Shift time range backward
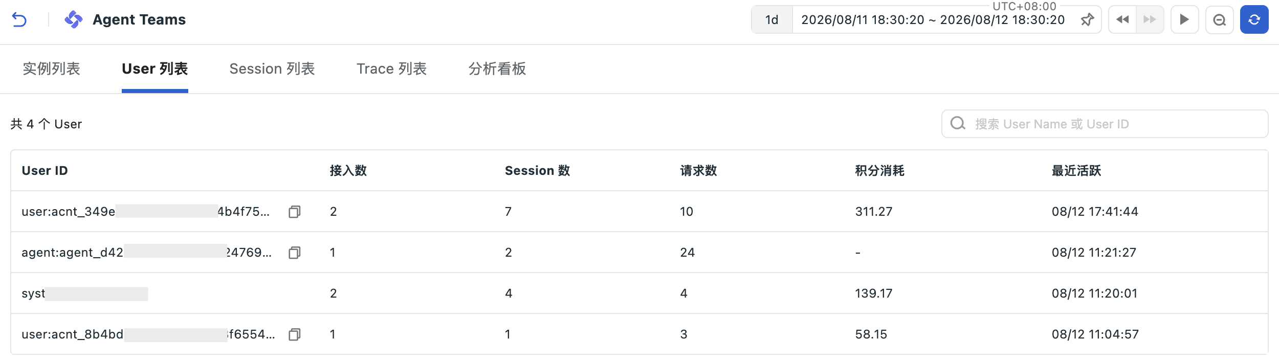 1122,19
